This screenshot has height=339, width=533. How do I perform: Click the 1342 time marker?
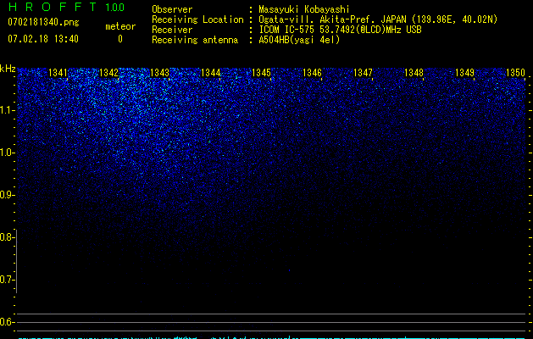(x=108, y=72)
